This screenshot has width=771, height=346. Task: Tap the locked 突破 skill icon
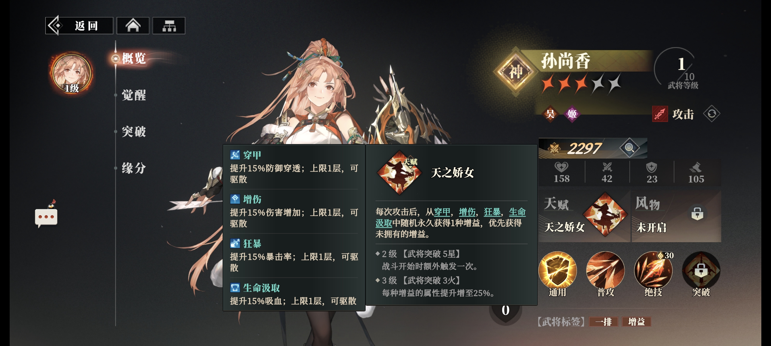tap(701, 271)
